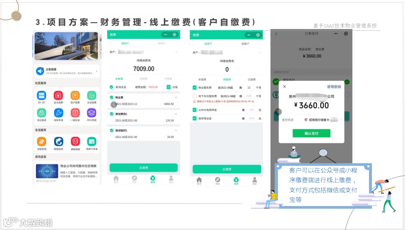405x230 pixels.
Task: Open the 易购商城 shopping icon
Action: click(75, 141)
